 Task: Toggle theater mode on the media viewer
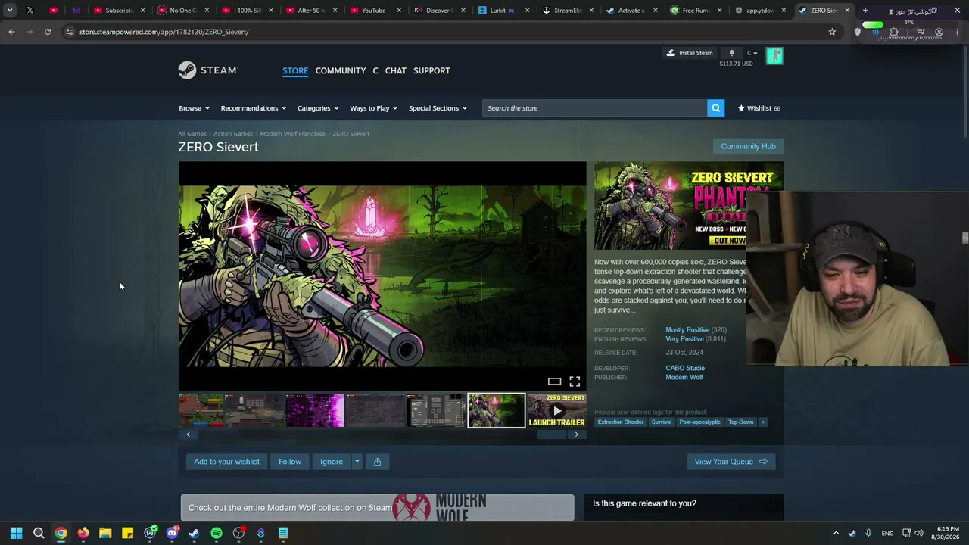pyautogui.click(x=554, y=381)
